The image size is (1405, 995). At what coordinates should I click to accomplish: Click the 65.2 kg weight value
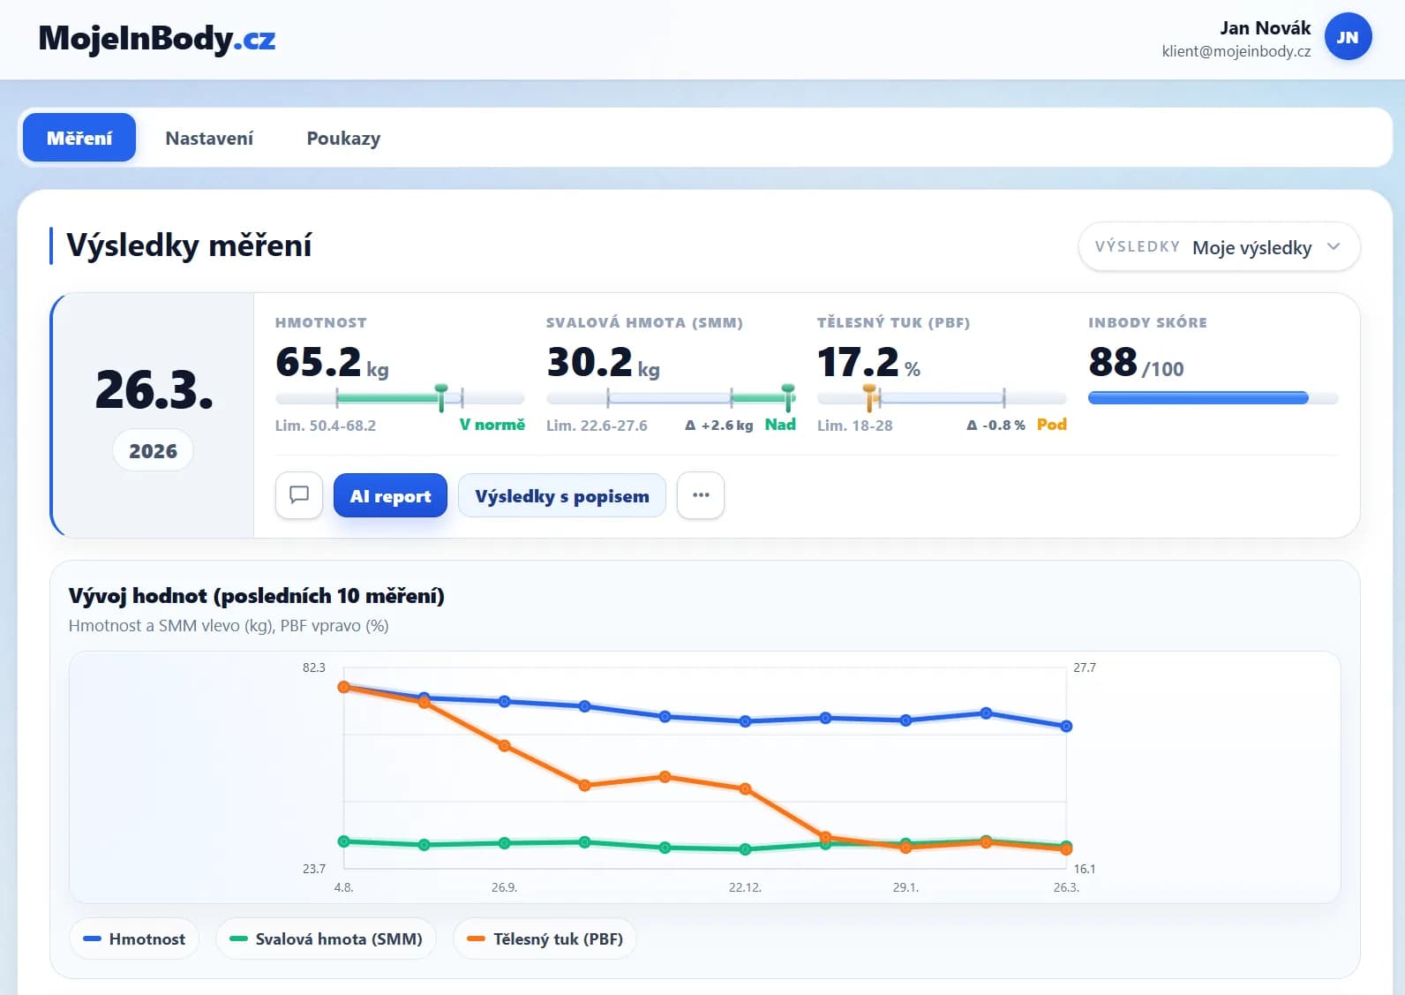click(x=332, y=362)
